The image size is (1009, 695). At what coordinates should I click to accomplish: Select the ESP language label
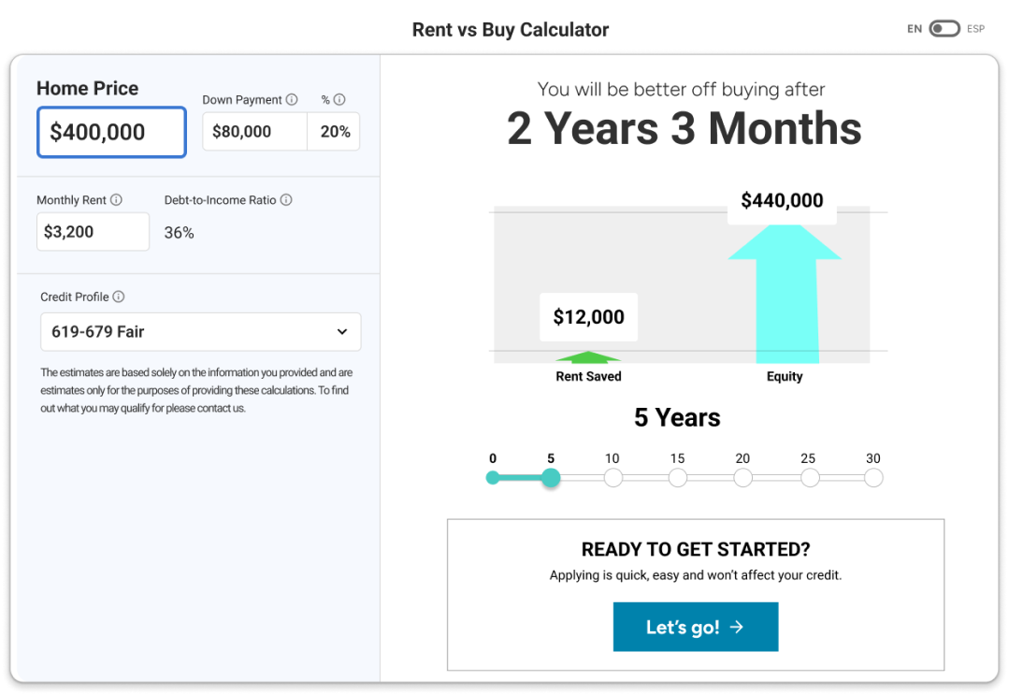[x=975, y=28]
